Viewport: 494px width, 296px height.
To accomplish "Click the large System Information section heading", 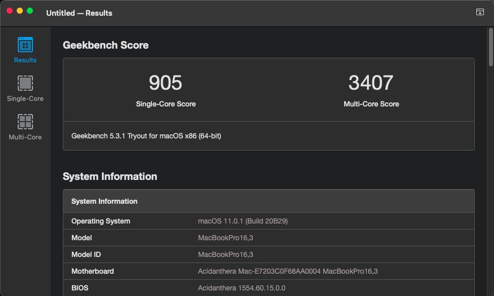I will click(110, 176).
